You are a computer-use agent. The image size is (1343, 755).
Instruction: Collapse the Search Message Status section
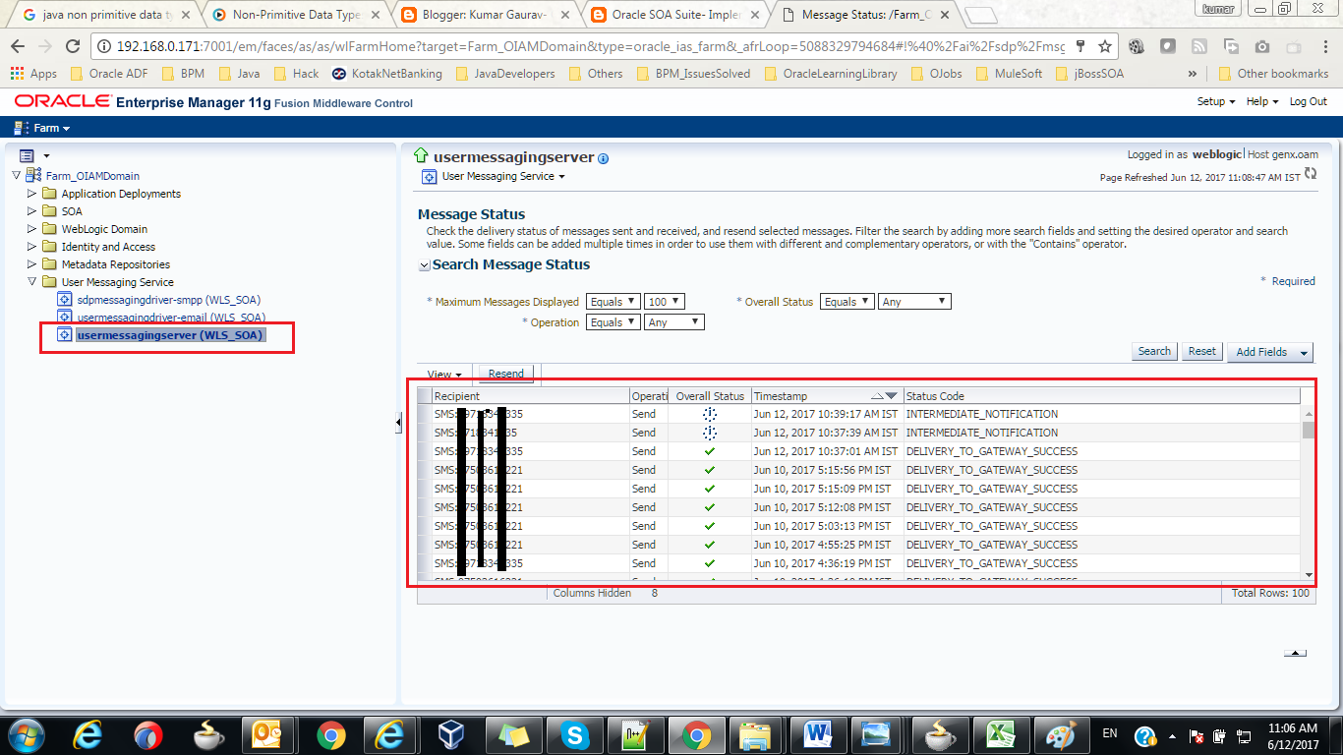[424, 265]
